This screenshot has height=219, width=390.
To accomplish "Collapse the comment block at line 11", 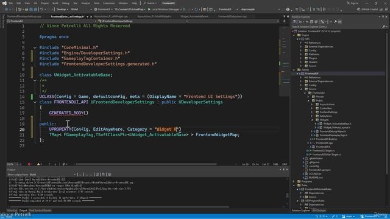I will tap(35, 80).
